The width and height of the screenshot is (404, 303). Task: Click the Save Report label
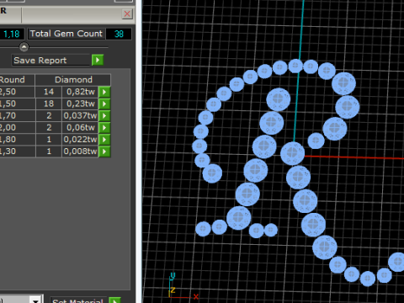point(40,61)
